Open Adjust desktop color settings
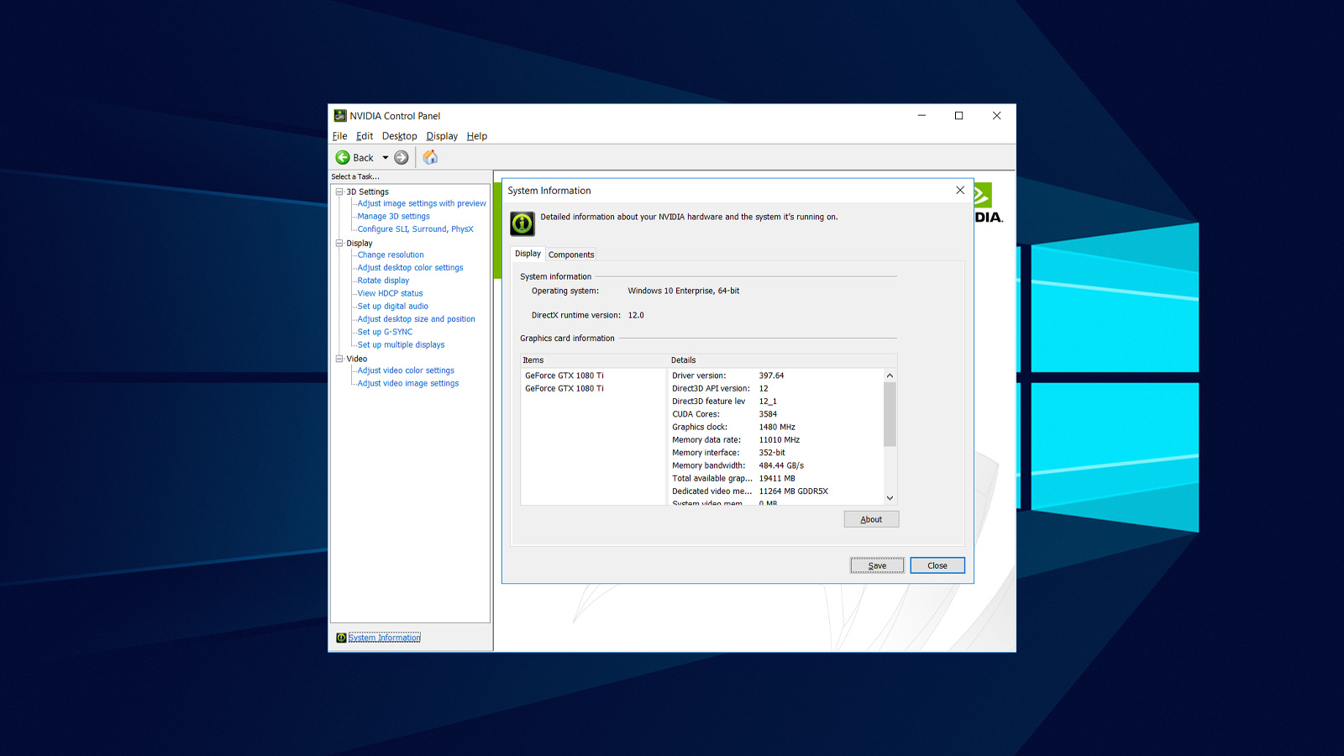The image size is (1344, 756). click(x=410, y=267)
